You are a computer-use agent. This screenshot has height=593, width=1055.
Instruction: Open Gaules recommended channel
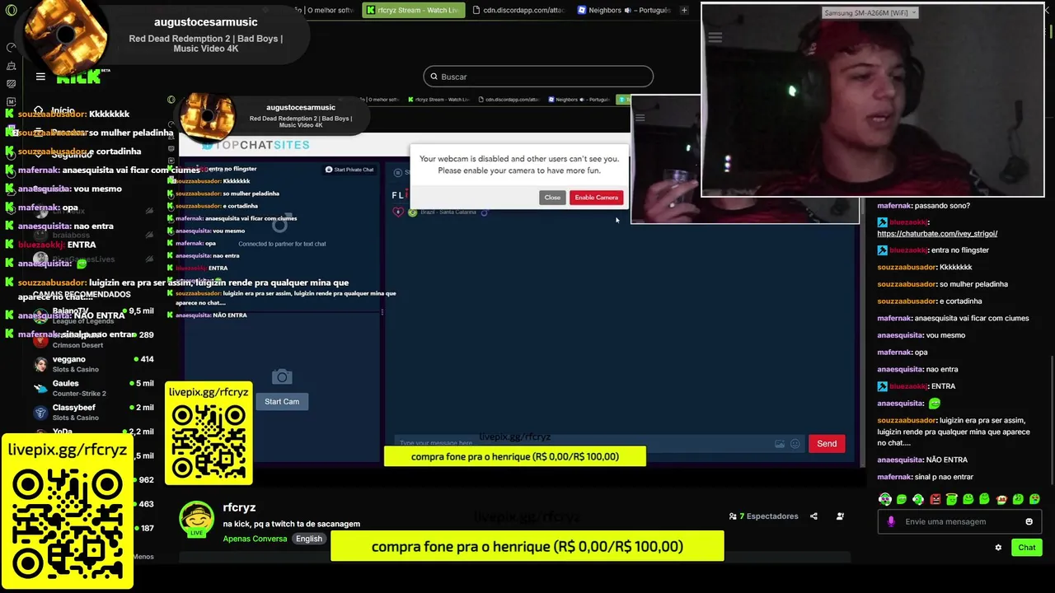92,388
